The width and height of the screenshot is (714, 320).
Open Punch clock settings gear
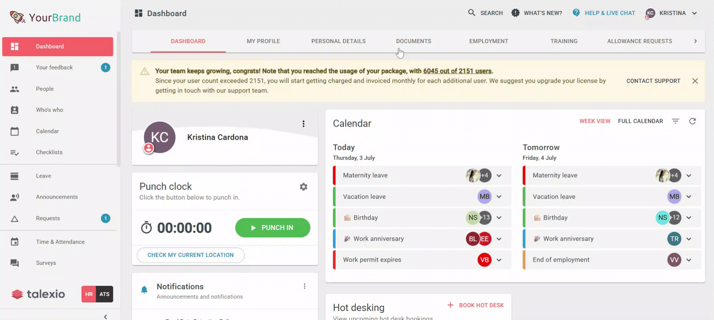tap(304, 187)
